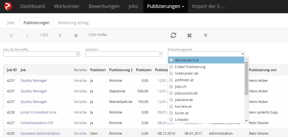Click the search circle in Jobs field

click(x=78, y=54)
